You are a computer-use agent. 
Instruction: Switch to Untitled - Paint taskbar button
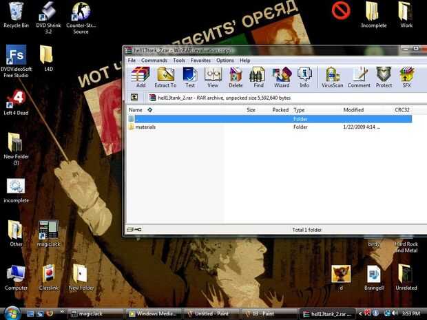click(x=211, y=314)
